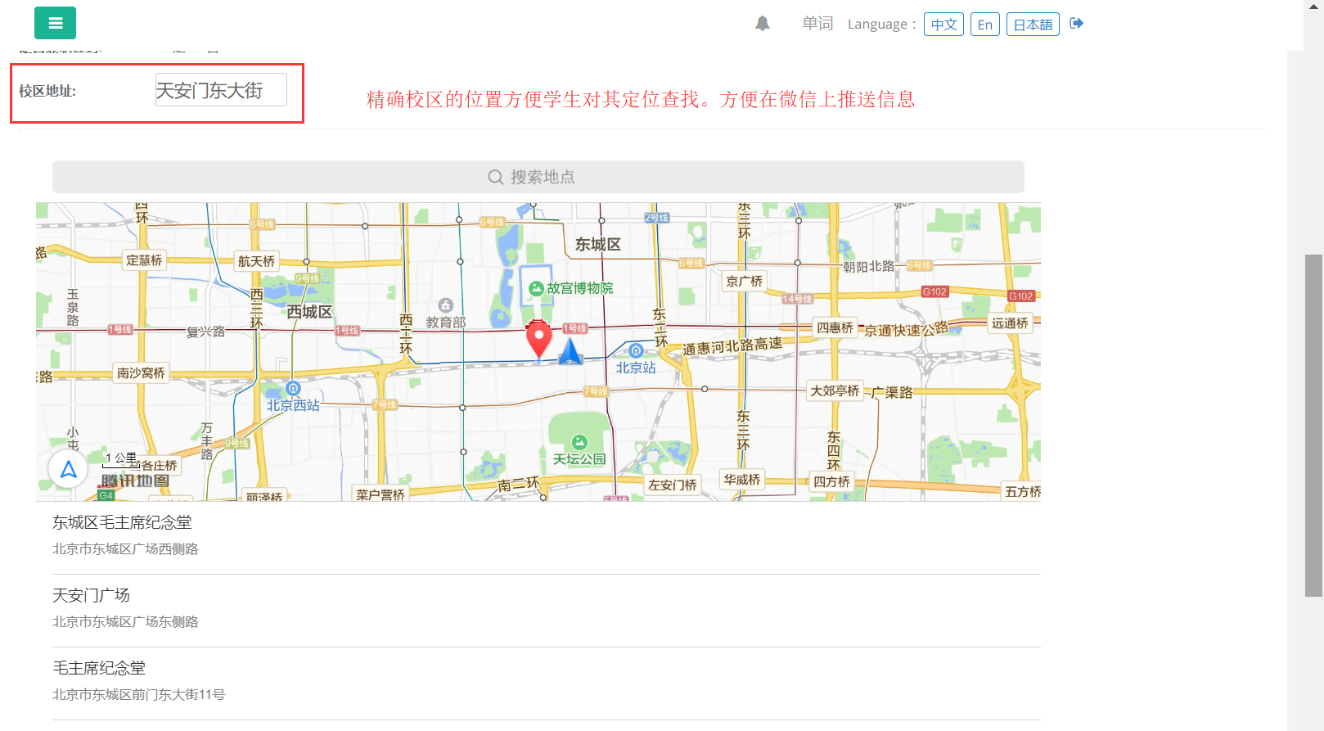Open the green hamburger menu
This screenshot has height=731, width=1324.
point(55,23)
